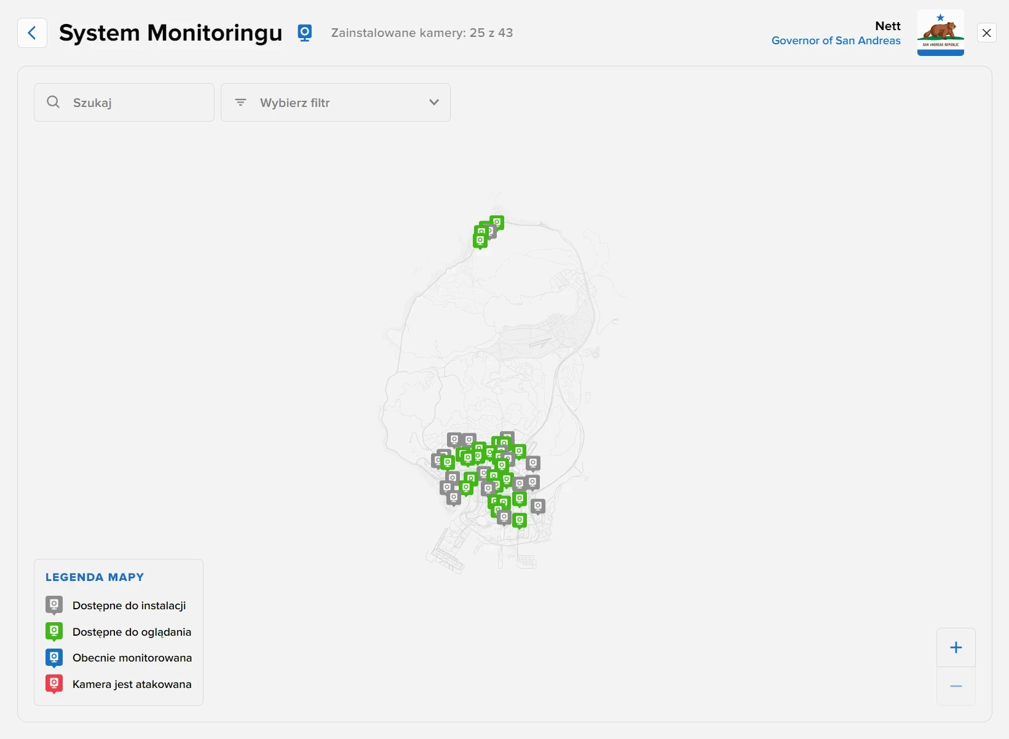Screen dimensions: 1009x739
Task: Zoom in the map with the plus button
Action: coord(956,647)
